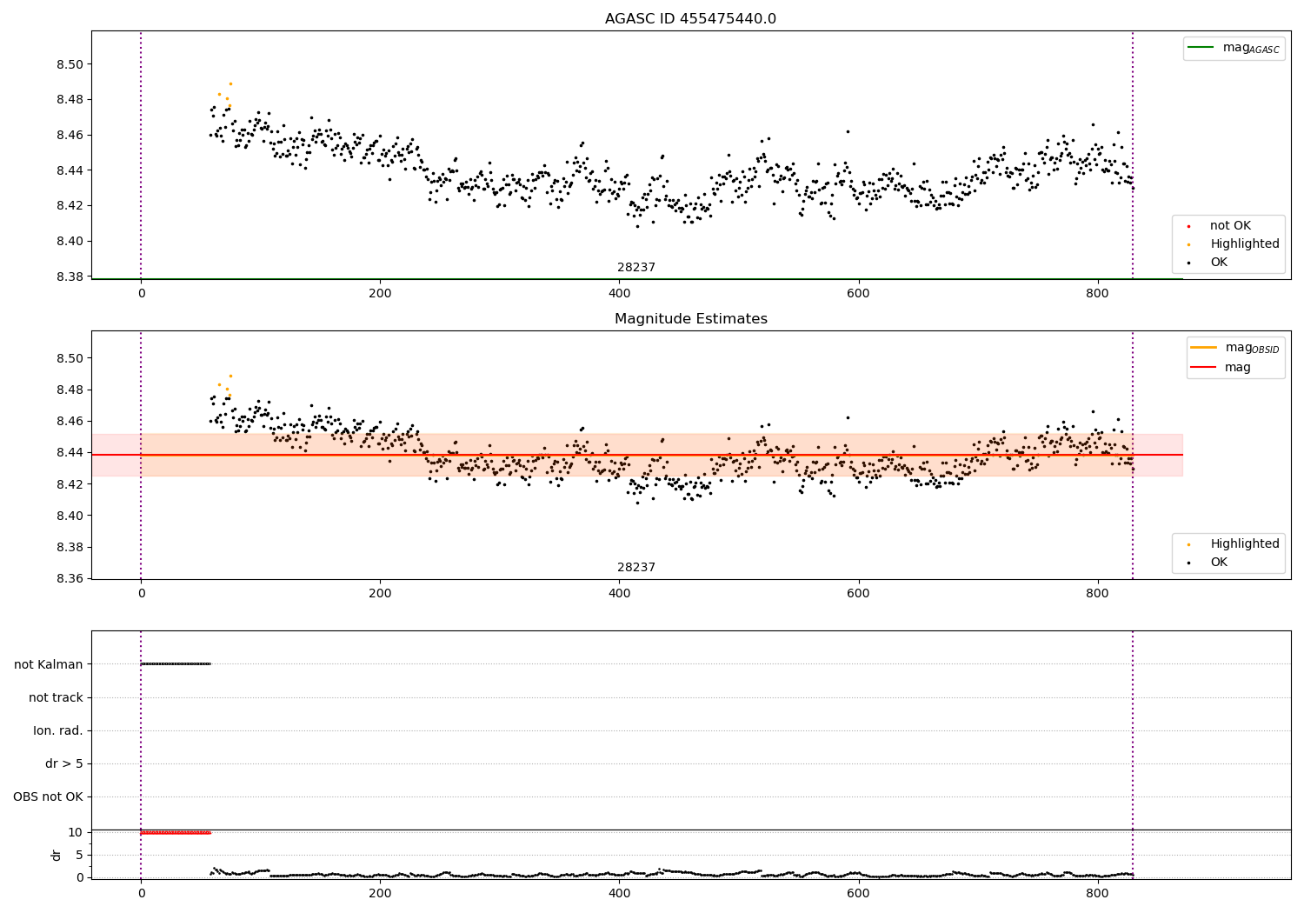Click the 8.48 y-tick of the top plot
This screenshot has height=913, width=1304.
pyautogui.click(x=71, y=100)
